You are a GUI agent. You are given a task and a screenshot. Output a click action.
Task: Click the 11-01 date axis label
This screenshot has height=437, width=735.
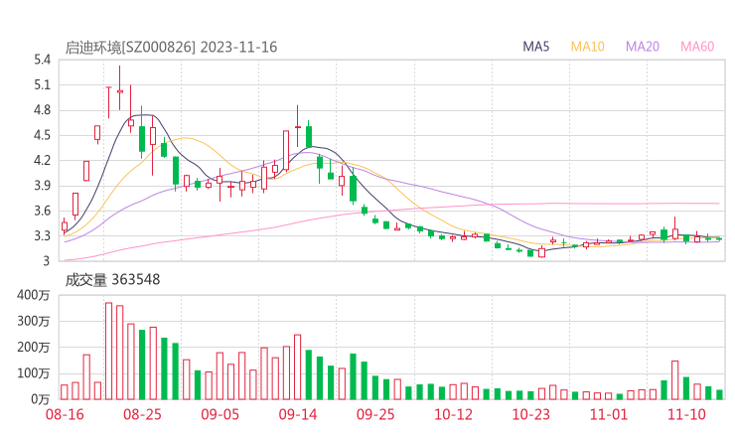[609, 414]
